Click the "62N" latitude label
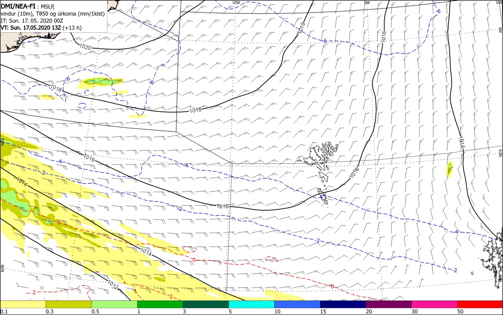Viewport: 503px width, 315px height. (500, 152)
